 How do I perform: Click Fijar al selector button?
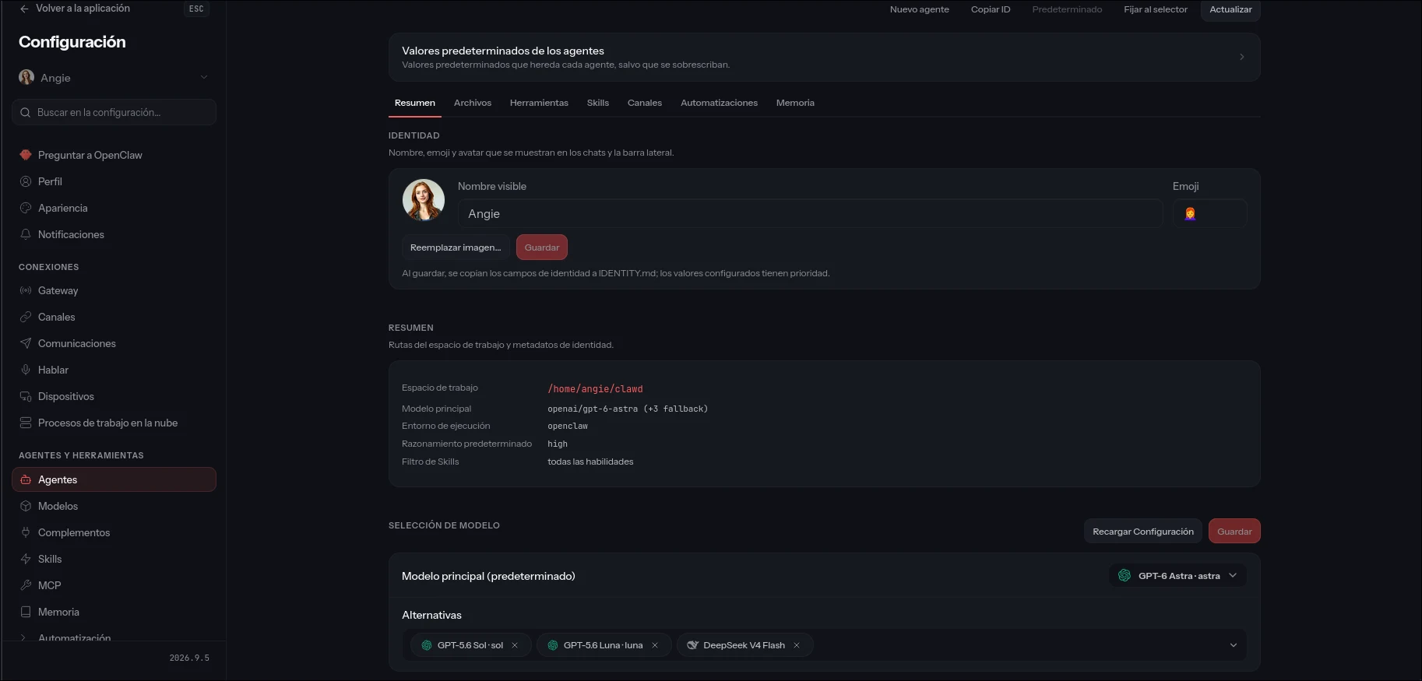[x=1156, y=9]
